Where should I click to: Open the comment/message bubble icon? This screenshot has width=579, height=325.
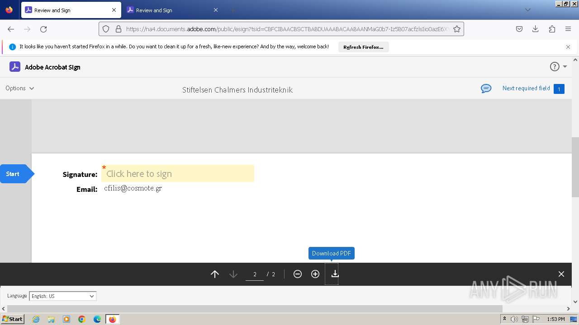pyautogui.click(x=486, y=88)
